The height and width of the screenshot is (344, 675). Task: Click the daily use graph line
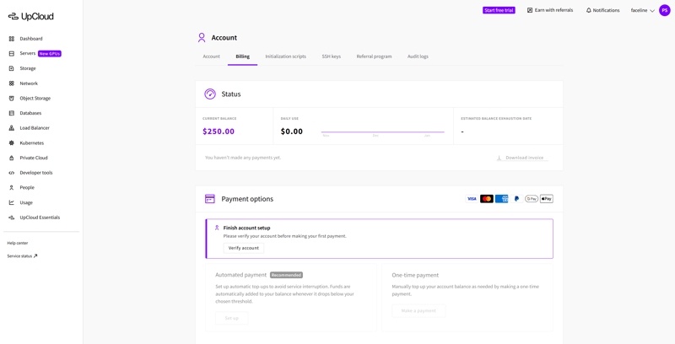pyautogui.click(x=383, y=132)
